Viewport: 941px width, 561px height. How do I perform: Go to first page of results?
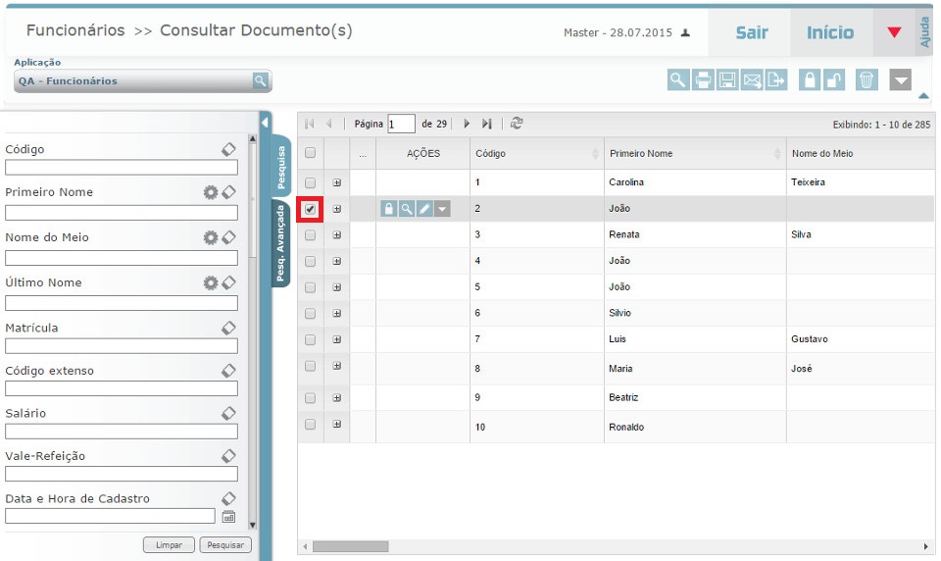click(x=310, y=124)
